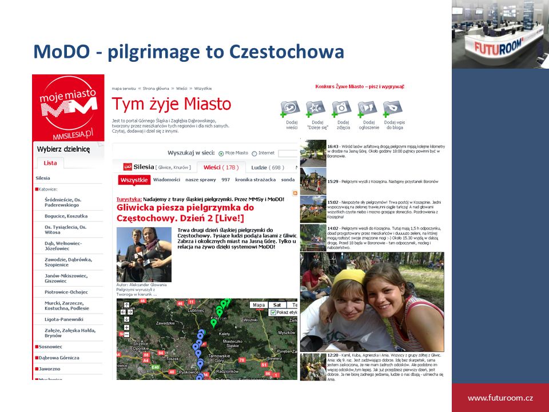Open the article photo of interviewed pilgrims
The image size is (549, 412).
click(144, 255)
